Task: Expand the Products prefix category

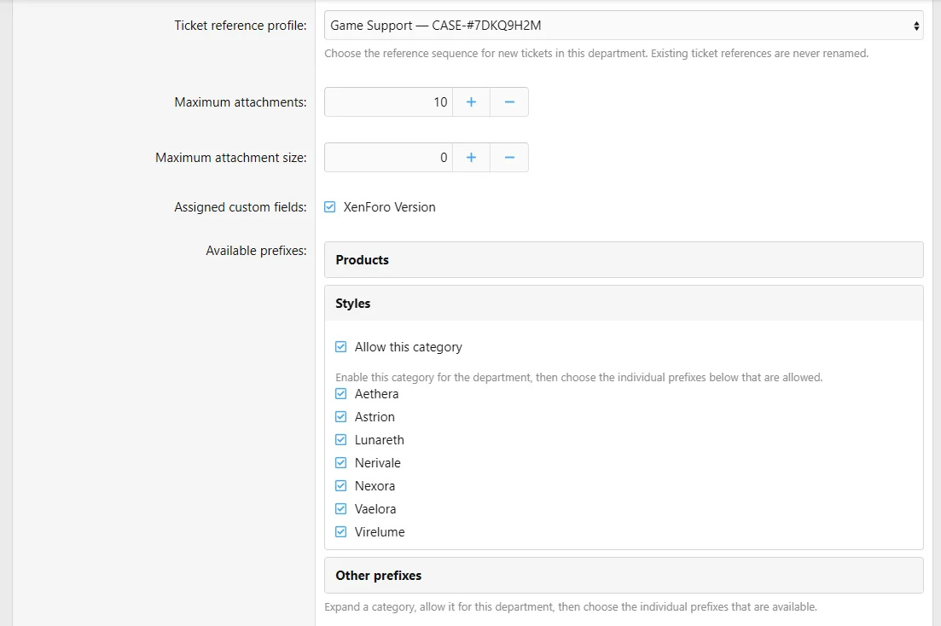Action: (624, 260)
